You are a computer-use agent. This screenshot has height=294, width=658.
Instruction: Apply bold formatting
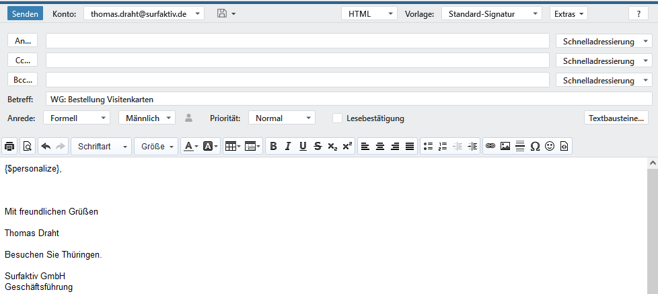coord(272,146)
